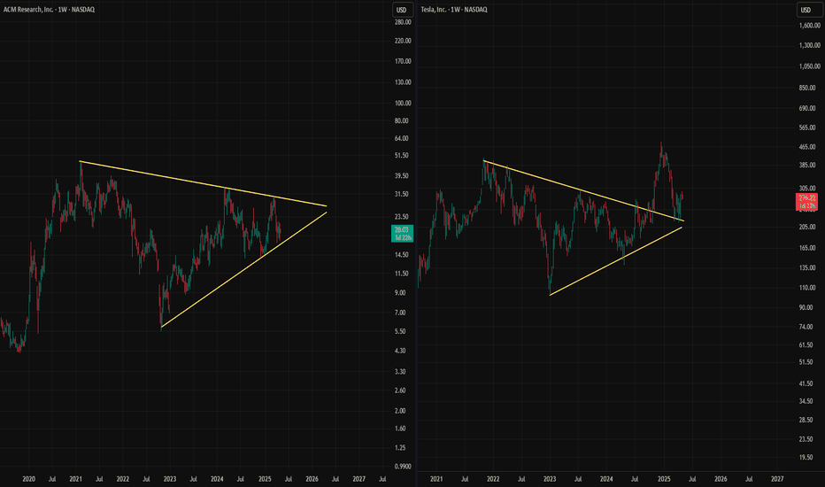Viewport: 825px width, 487px height.
Task: Click 280.00 on the ACM price axis
Action: (x=403, y=22)
